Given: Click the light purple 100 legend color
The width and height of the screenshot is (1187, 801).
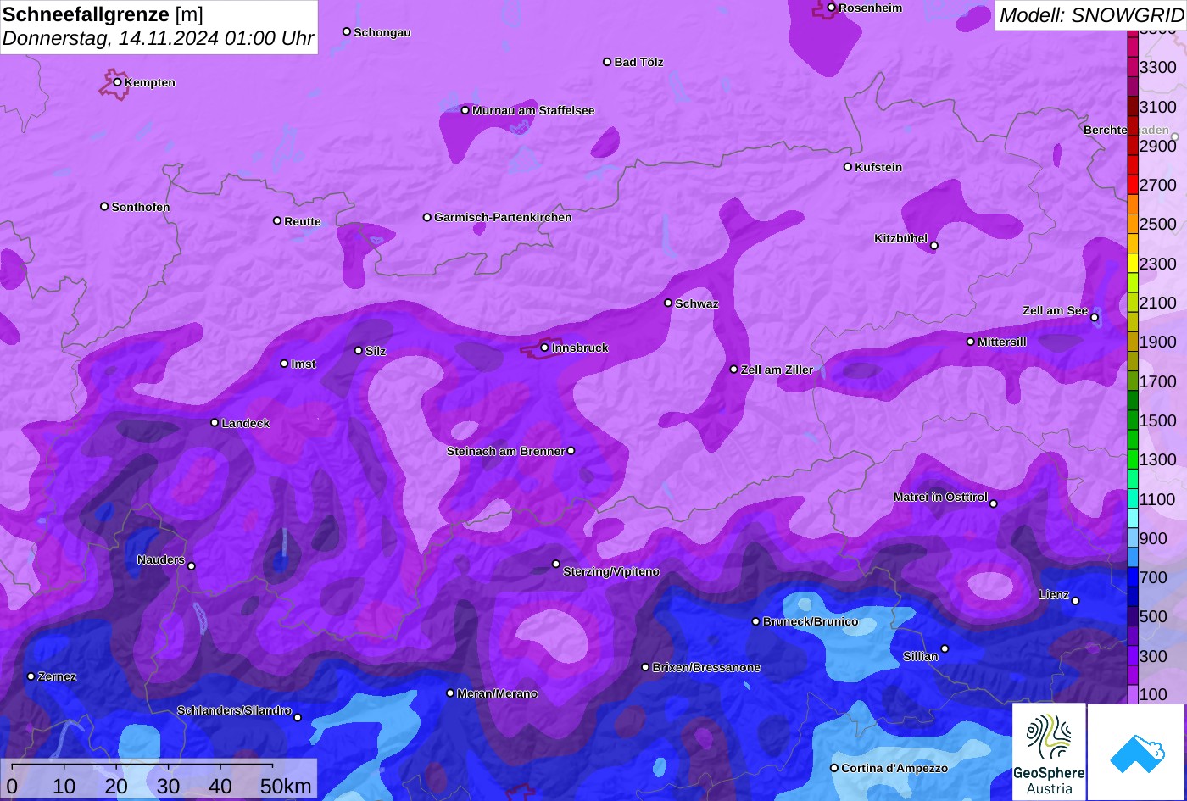Looking at the screenshot, I should point(1133,694).
